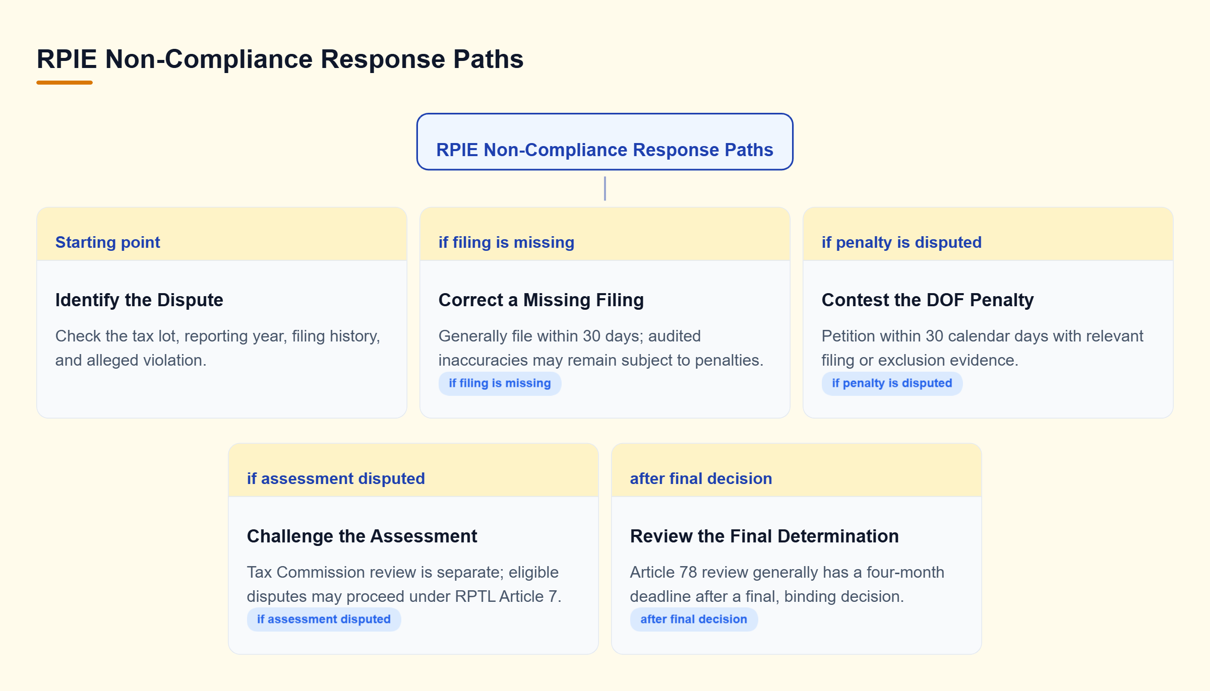This screenshot has width=1210, height=691.
Task: Click the 'if assessment disputed' pill badge
Action: point(324,619)
